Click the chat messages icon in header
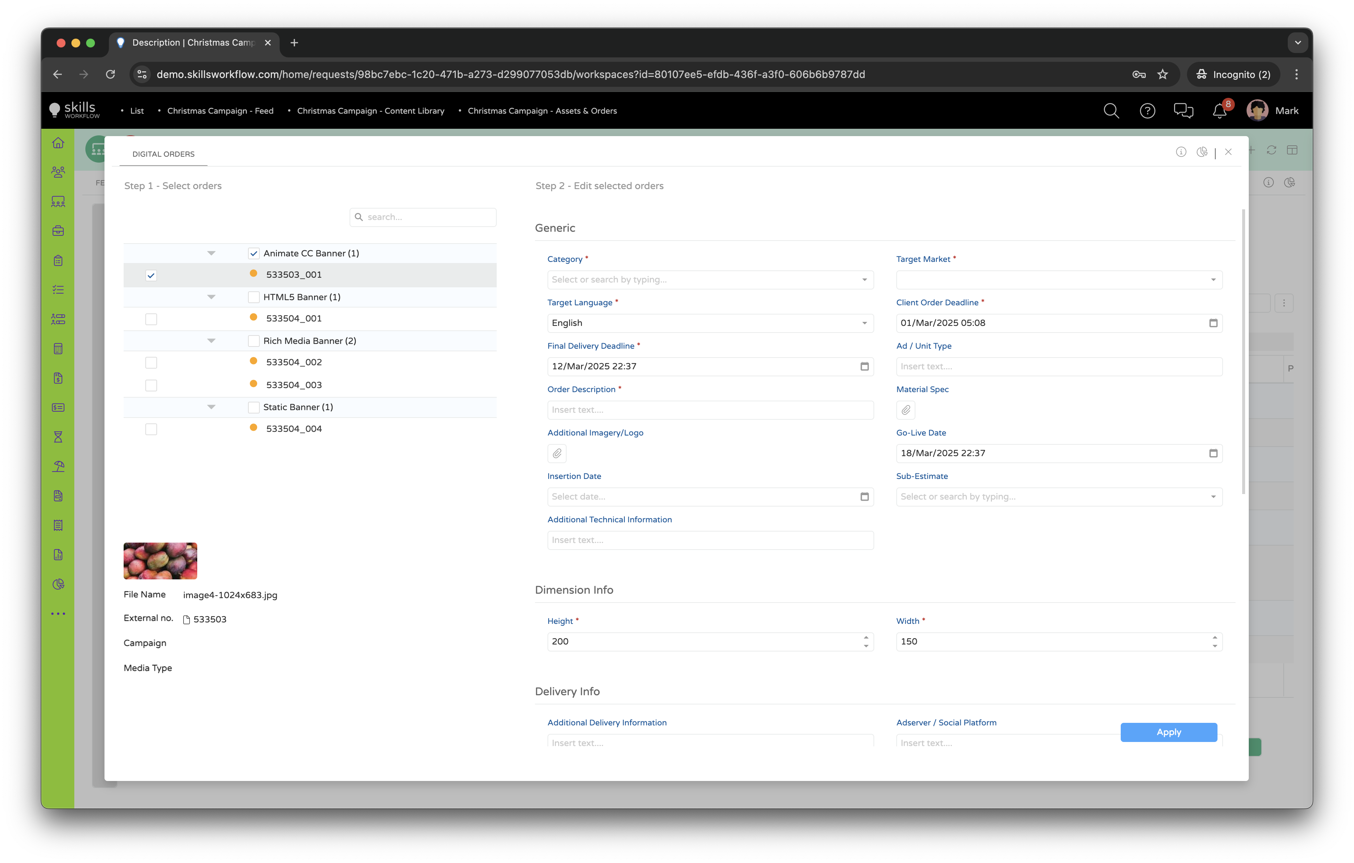This screenshot has height=863, width=1354. (x=1183, y=111)
